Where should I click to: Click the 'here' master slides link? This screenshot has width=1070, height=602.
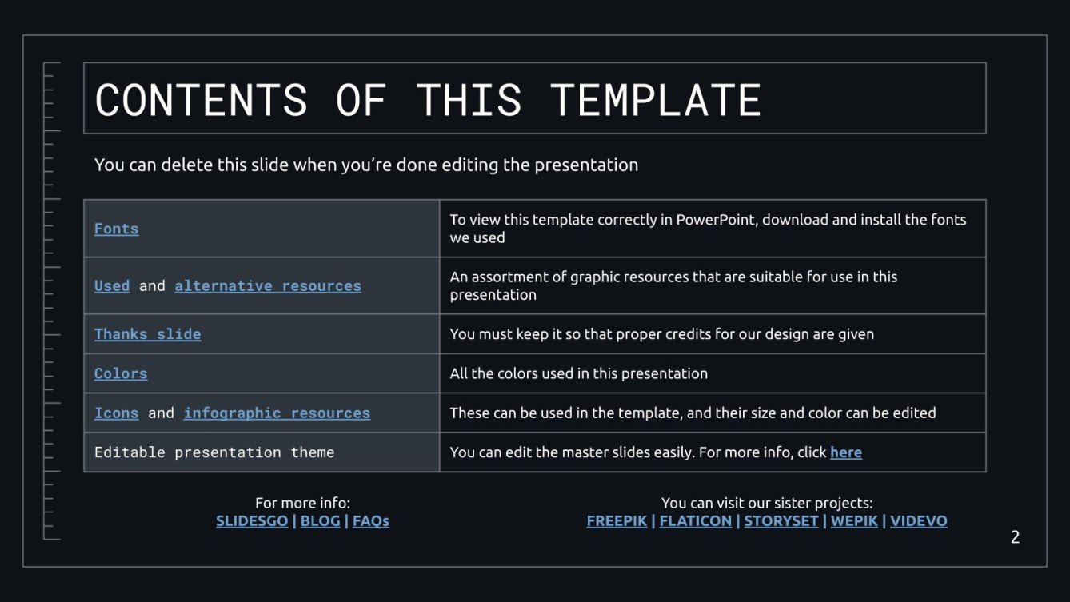click(845, 452)
